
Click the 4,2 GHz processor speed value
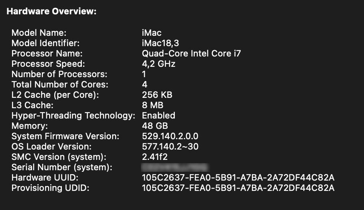pyautogui.click(x=158, y=64)
